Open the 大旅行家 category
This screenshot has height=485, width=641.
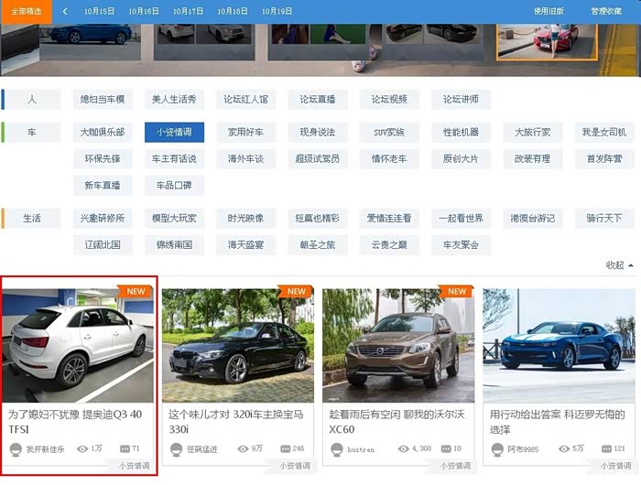533,133
